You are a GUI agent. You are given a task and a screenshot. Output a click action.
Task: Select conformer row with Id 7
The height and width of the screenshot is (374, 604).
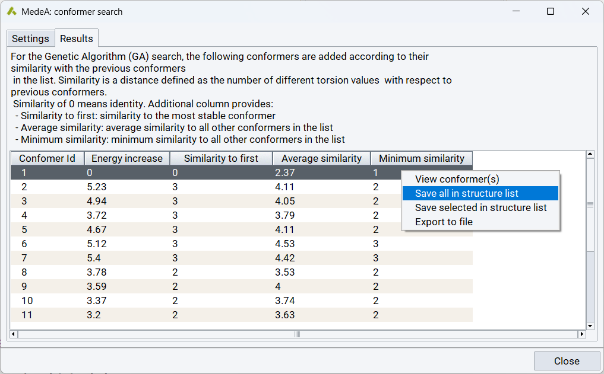pos(242,258)
